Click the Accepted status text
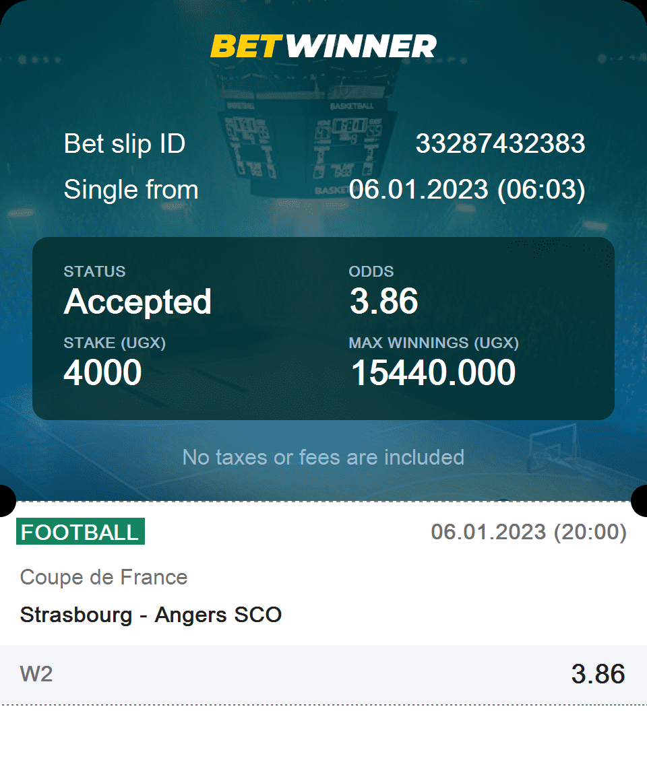This screenshot has width=647, height=781. click(x=137, y=302)
